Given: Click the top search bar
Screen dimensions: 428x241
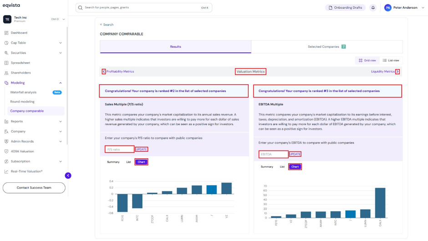Looking at the screenshot, I should point(144,8).
